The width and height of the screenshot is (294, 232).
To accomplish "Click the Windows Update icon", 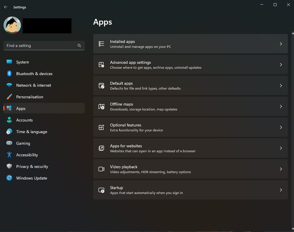I will (9, 178).
